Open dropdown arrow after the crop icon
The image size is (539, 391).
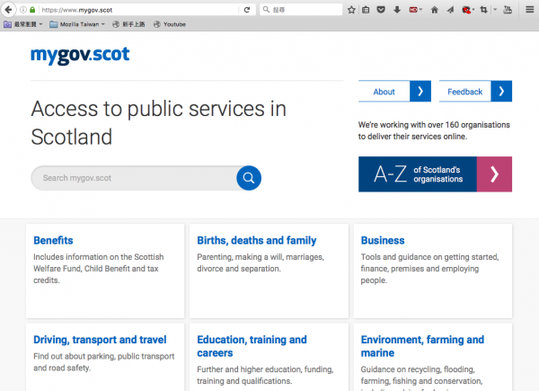pos(495,10)
